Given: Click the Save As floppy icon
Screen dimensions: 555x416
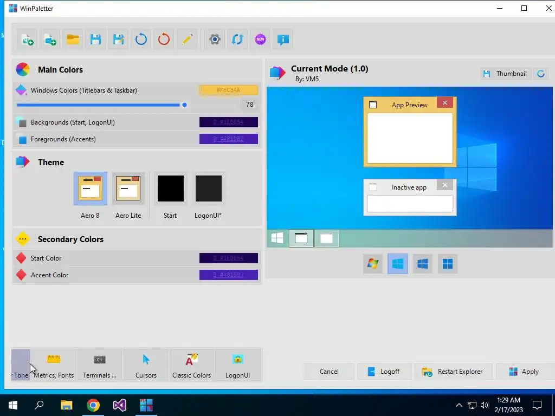Looking at the screenshot, I should pos(118,39).
